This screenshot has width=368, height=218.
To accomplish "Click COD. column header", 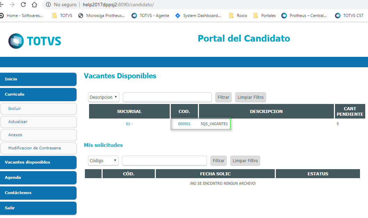I will [184, 111].
